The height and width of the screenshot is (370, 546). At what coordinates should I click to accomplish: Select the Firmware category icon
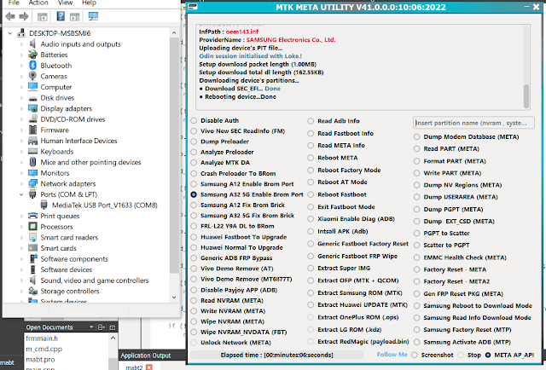pyautogui.click(x=32, y=130)
